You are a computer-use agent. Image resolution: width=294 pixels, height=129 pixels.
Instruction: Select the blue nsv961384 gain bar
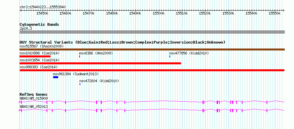click(56, 77)
